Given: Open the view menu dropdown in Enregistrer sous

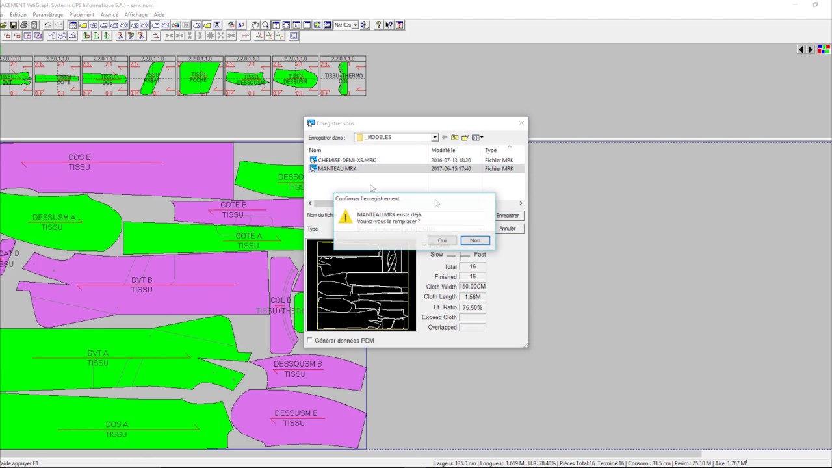Looking at the screenshot, I should pyautogui.click(x=477, y=137).
